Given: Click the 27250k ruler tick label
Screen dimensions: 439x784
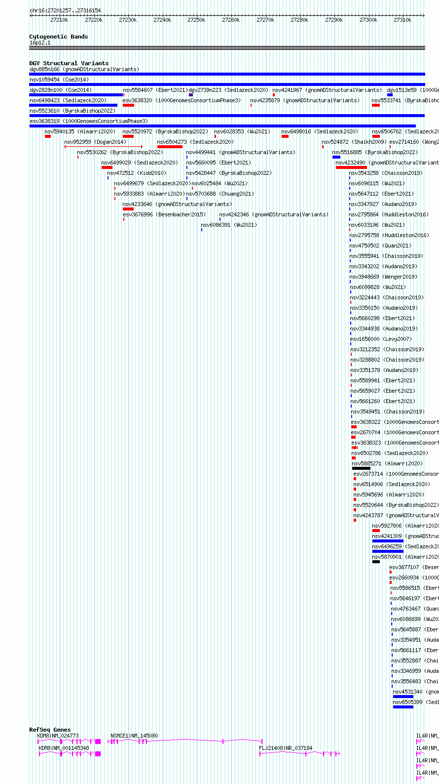Looking at the screenshot, I should (196, 20).
